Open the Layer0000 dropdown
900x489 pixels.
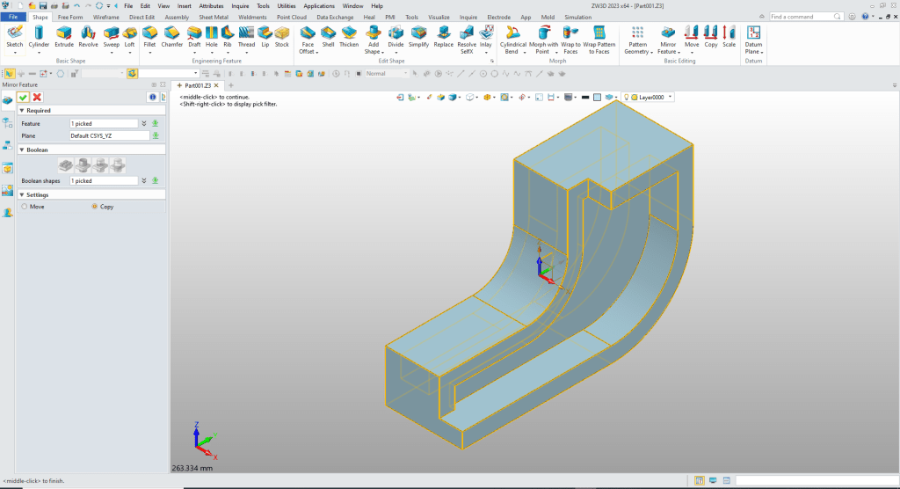(x=671, y=97)
